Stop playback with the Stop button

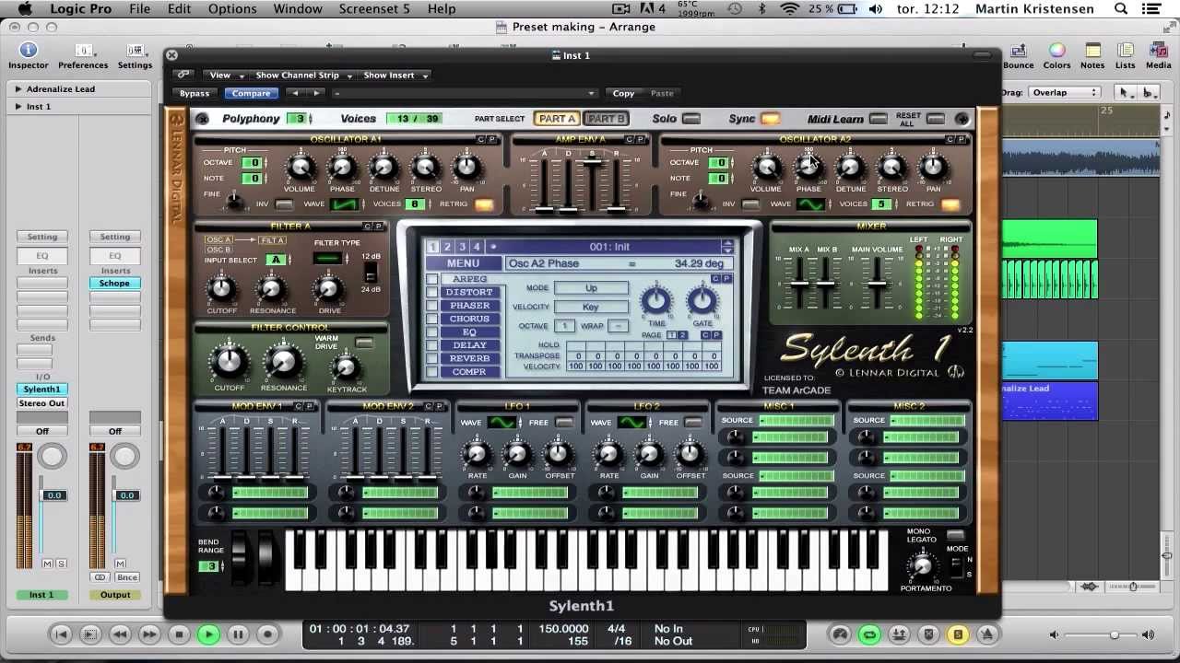point(179,634)
